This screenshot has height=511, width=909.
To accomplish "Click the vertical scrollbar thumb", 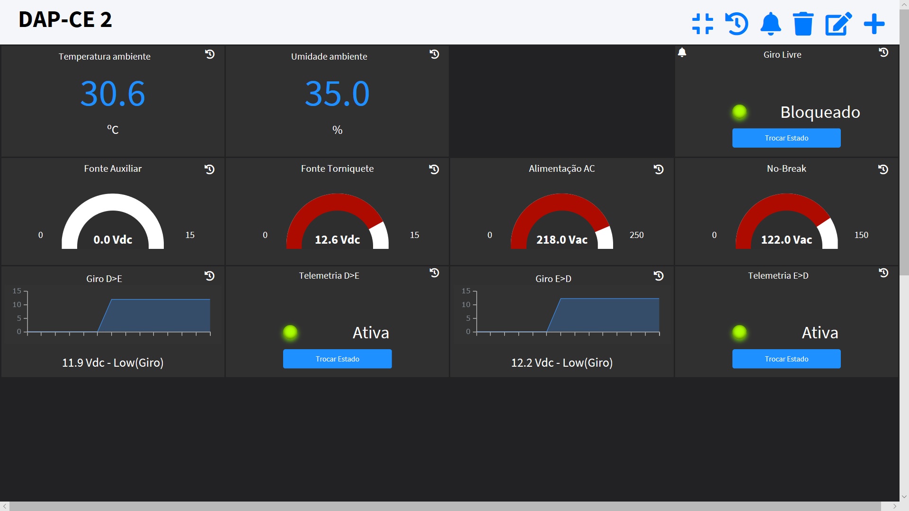I will coord(904,142).
